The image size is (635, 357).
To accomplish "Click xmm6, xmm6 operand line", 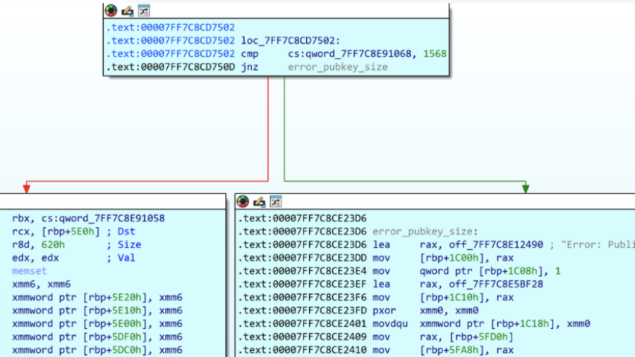I will (42, 284).
